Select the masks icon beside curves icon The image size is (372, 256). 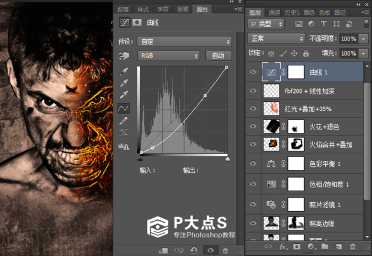[x=137, y=22]
